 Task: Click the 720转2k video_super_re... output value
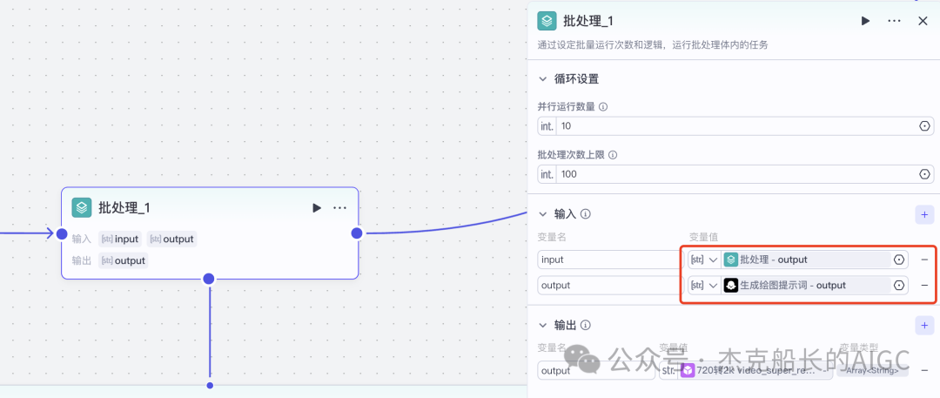point(755,371)
